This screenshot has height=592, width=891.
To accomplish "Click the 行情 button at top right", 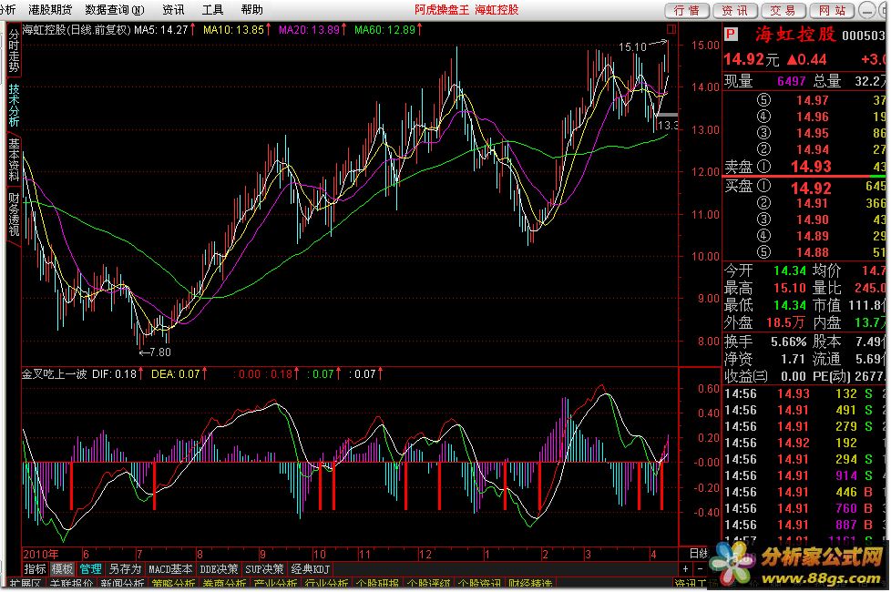I will coord(686,10).
